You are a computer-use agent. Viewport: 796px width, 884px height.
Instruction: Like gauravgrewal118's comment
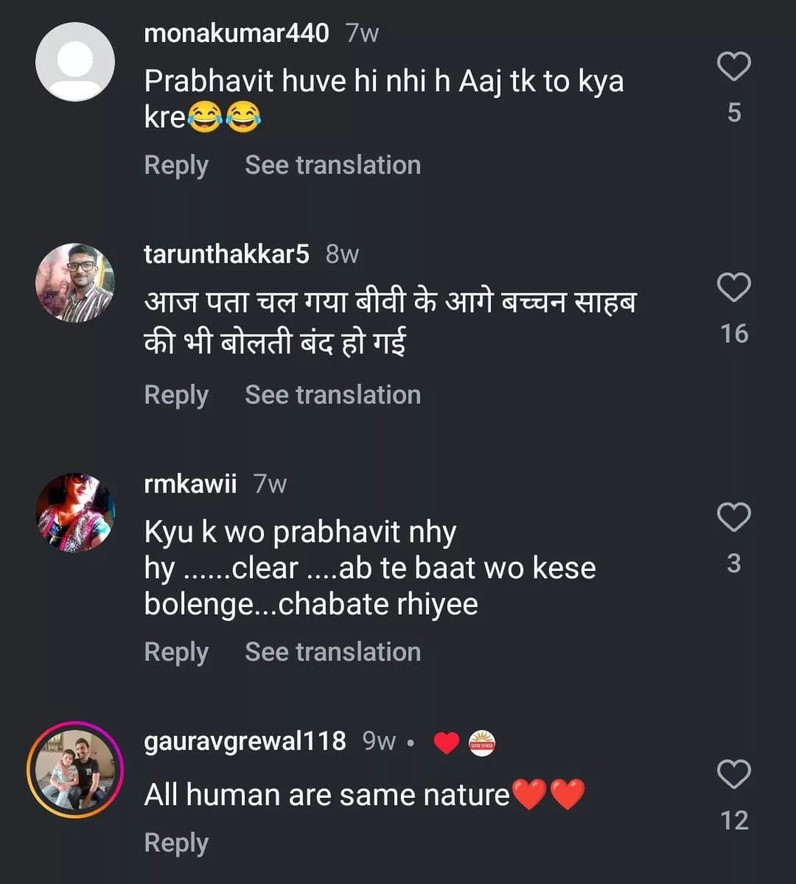pos(733,774)
